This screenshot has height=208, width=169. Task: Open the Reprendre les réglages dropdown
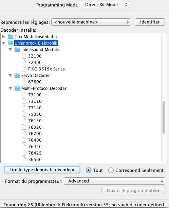coord(91,22)
